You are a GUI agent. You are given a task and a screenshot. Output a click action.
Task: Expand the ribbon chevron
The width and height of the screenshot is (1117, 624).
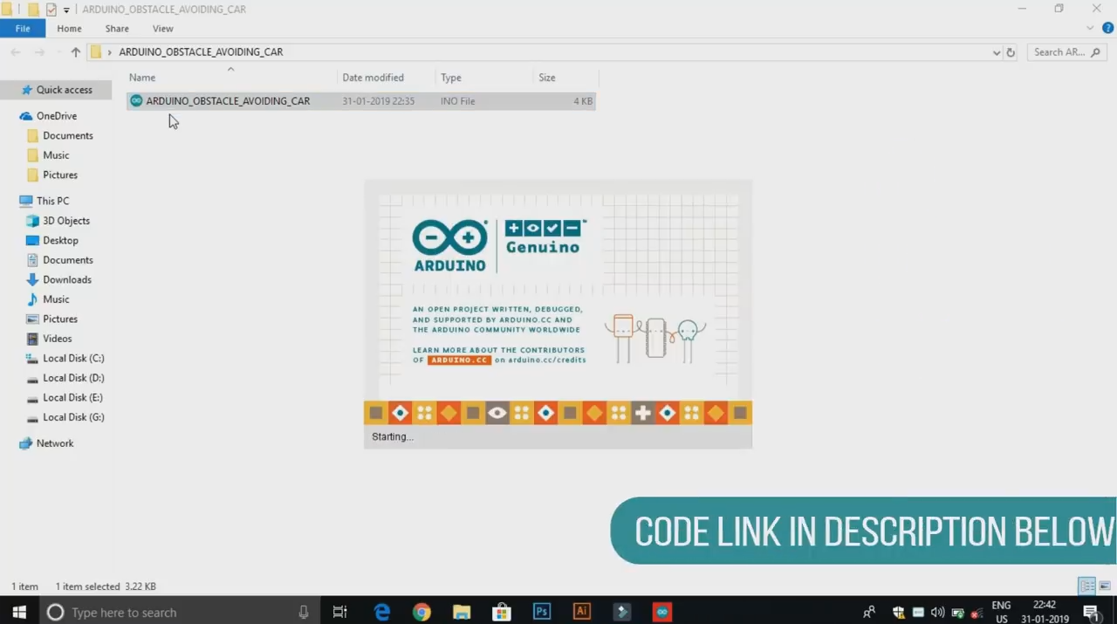click(x=1090, y=28)
